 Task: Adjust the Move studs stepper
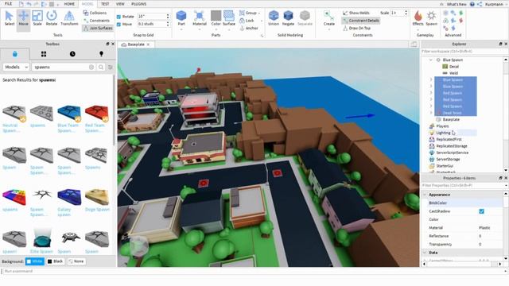tap(168, 24)
